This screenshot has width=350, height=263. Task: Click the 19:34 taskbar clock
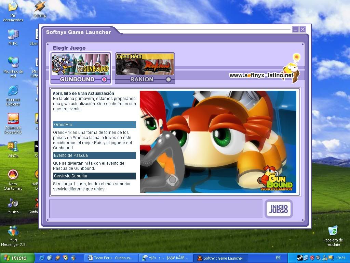click(340, 258)
